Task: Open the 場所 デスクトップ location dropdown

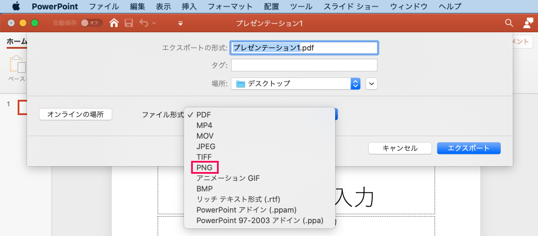Action: coord(296,83)
